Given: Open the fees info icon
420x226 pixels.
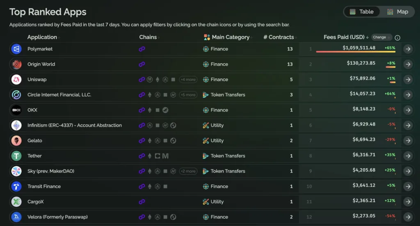Looking at the screenshot, I should coord(397,38).
